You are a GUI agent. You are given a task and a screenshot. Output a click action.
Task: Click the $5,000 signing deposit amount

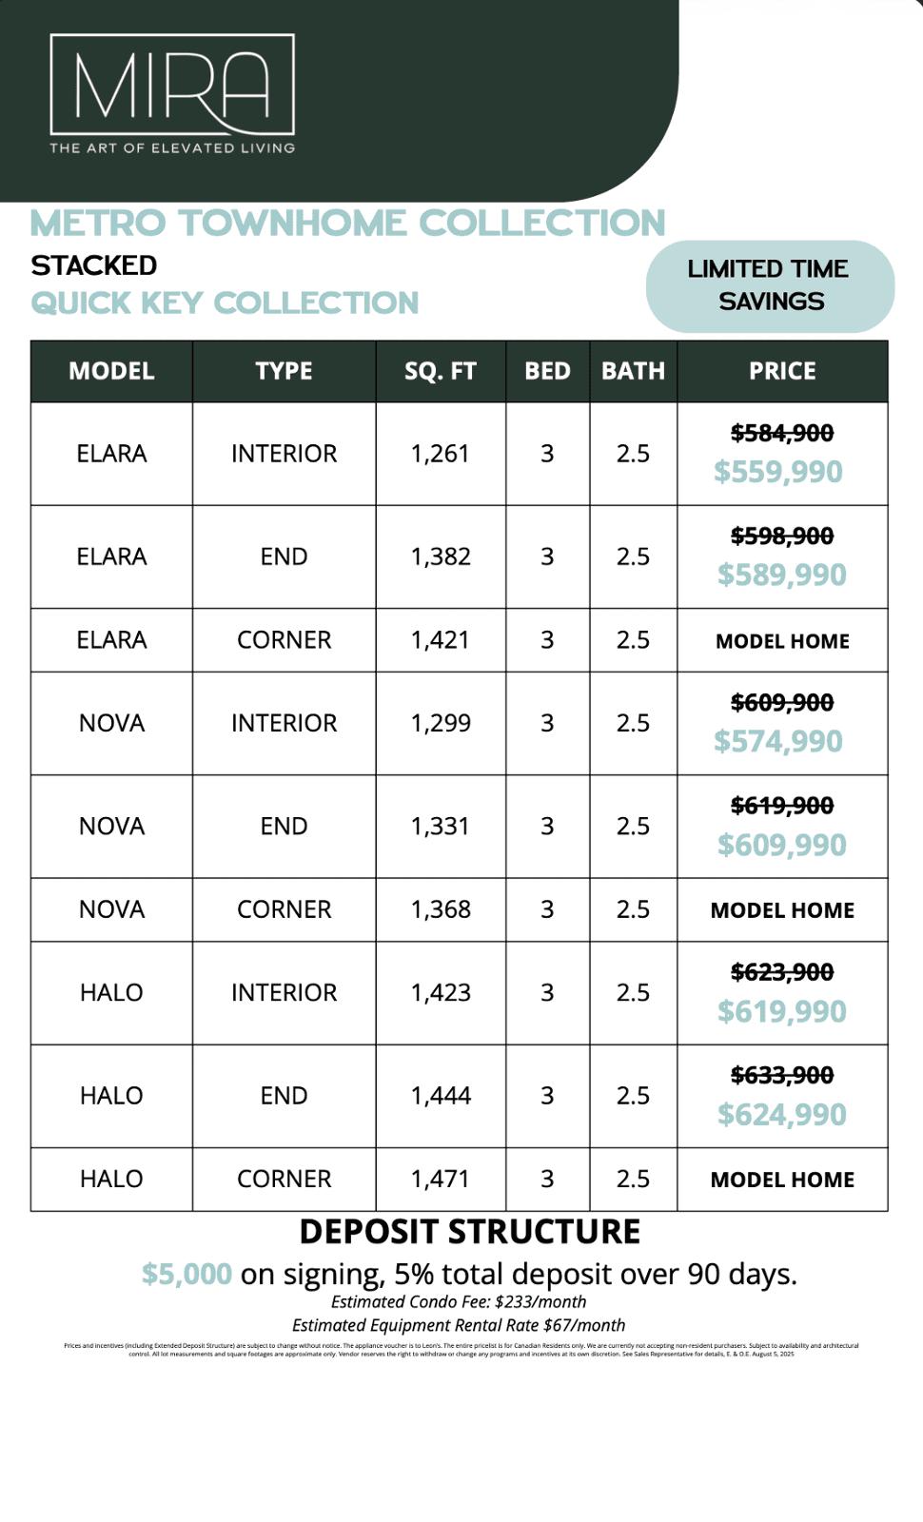pyautogui.click(x=187, y=1274)
